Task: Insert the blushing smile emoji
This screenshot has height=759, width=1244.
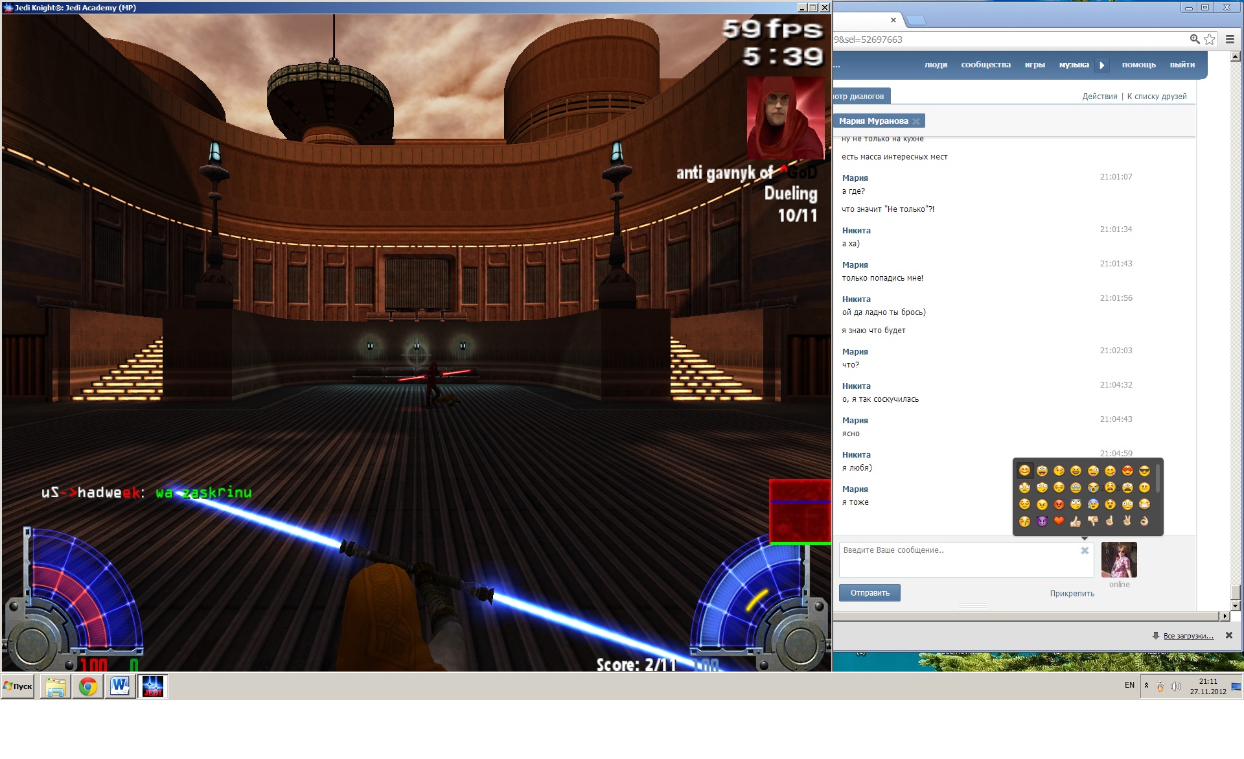Action: coord(1024,471)
